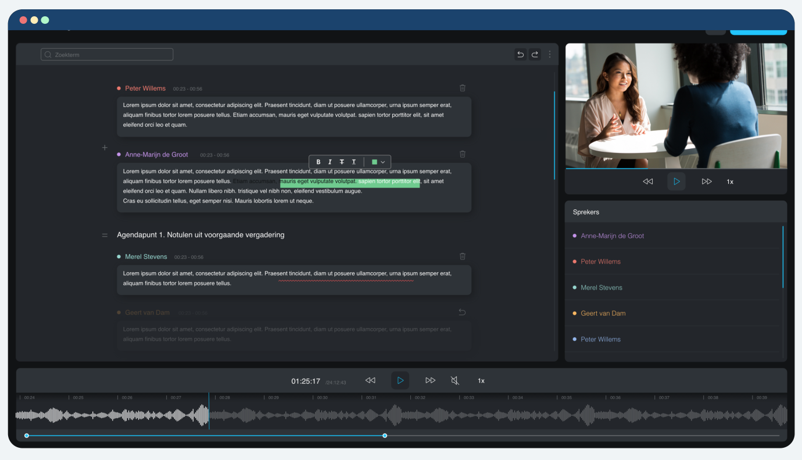Click speaker name Peter Willems above first segment
This screenshot has width=802, height=460.
click(145, 88)
